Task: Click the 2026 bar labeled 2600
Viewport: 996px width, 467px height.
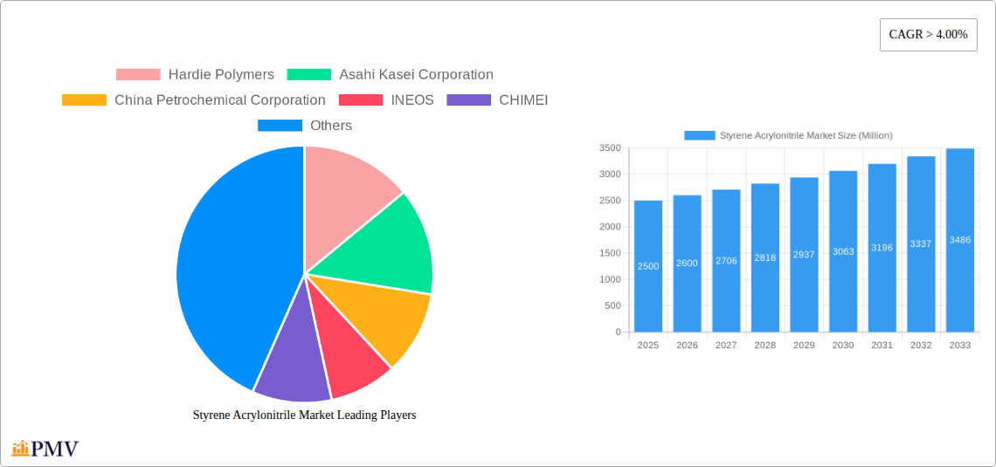Action: tap(688, 264)
